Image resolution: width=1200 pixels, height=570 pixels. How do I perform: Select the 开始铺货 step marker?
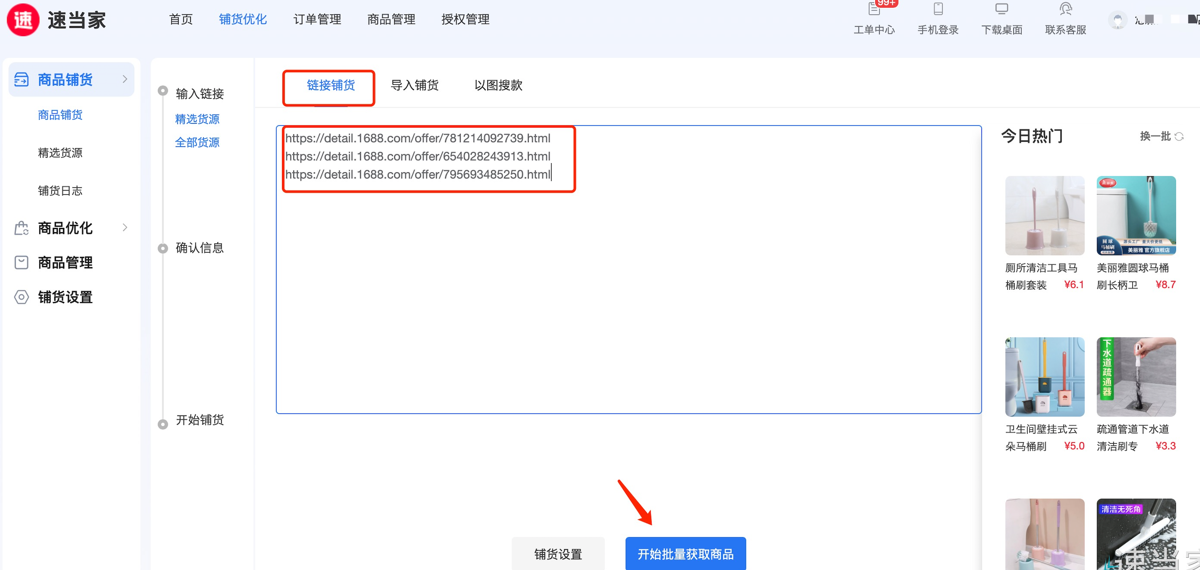pos(163,424)
